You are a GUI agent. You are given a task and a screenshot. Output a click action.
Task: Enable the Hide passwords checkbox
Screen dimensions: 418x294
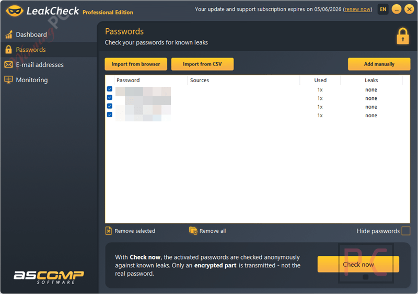pyautogui.click(x=406, y=231)
